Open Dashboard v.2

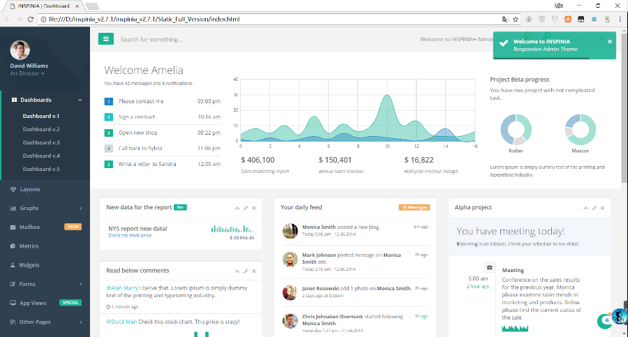point(41,129)
